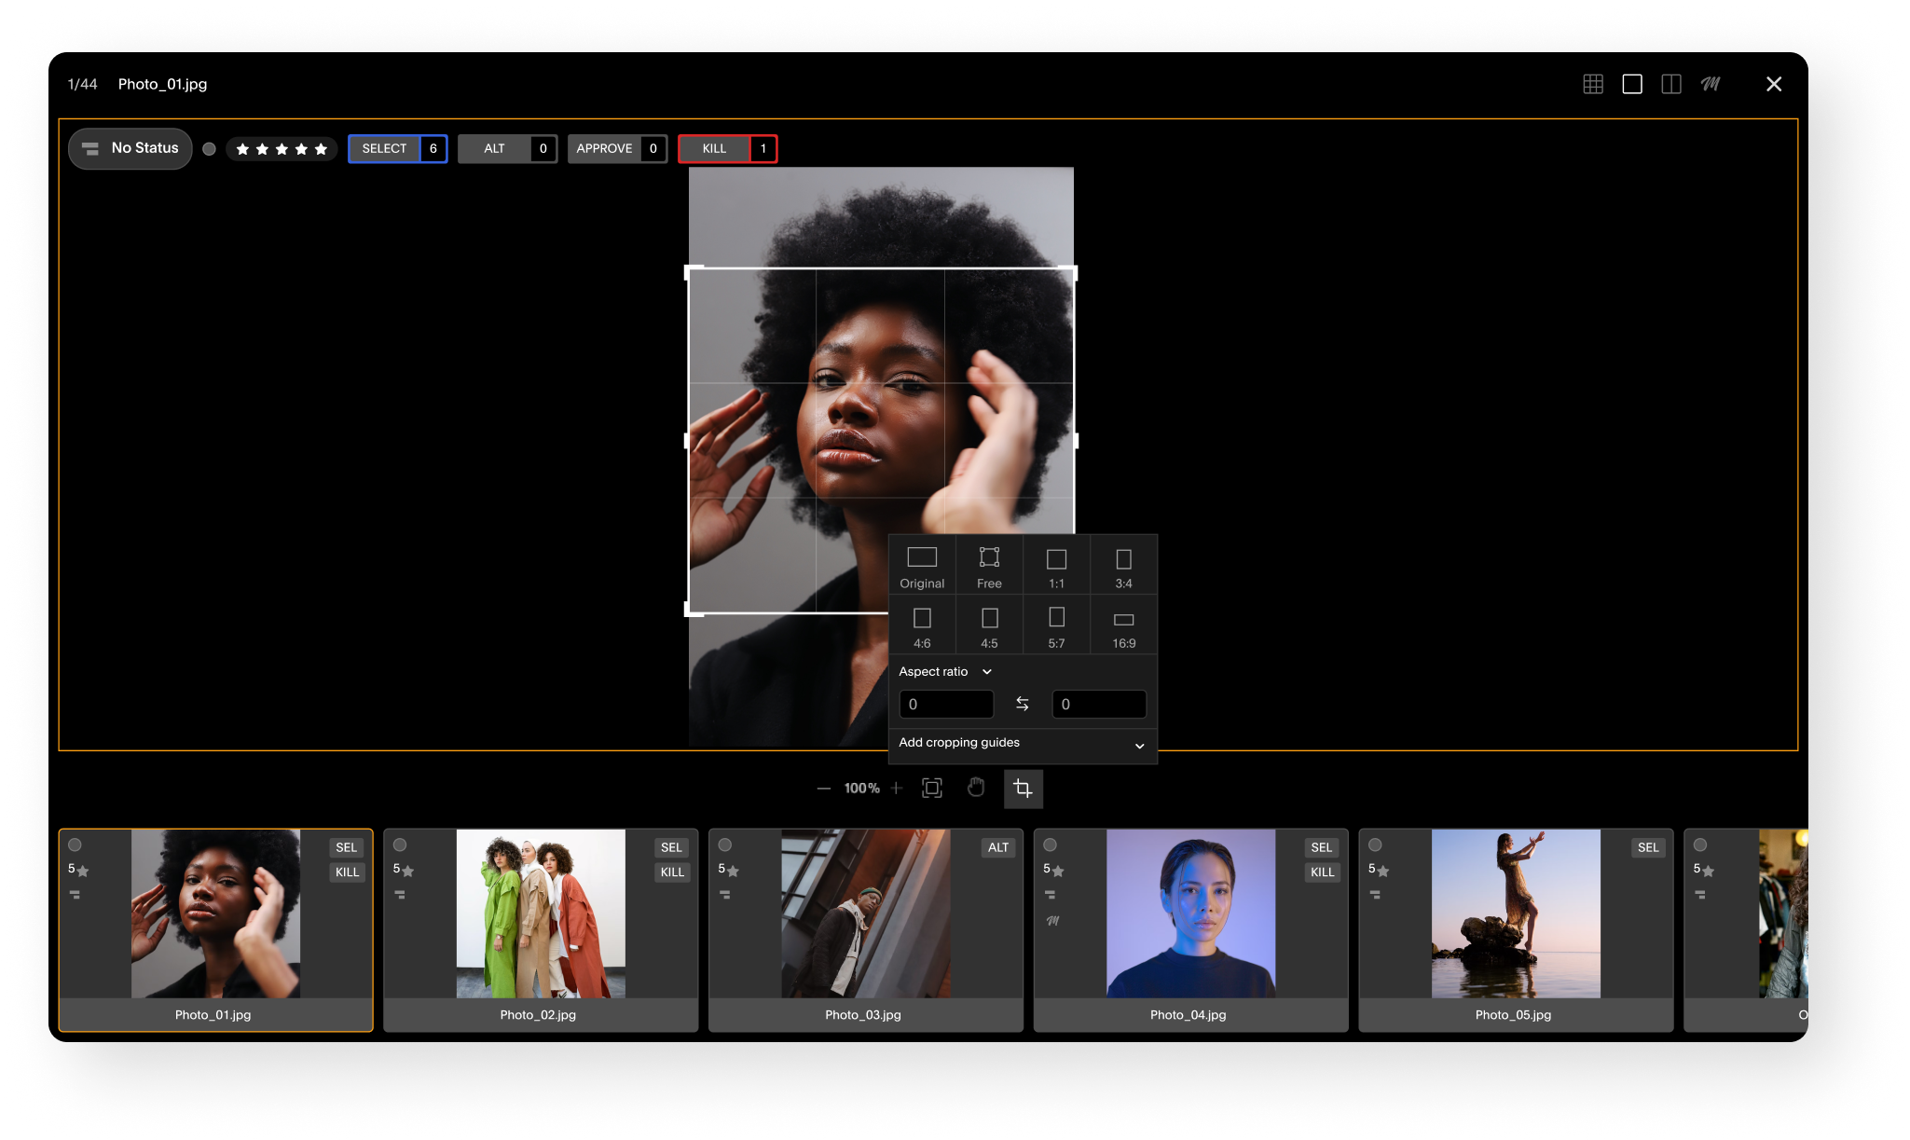Choose the 16:9 crop preset
This screenshot has height=1140, width=1910.
[1123, 626]
